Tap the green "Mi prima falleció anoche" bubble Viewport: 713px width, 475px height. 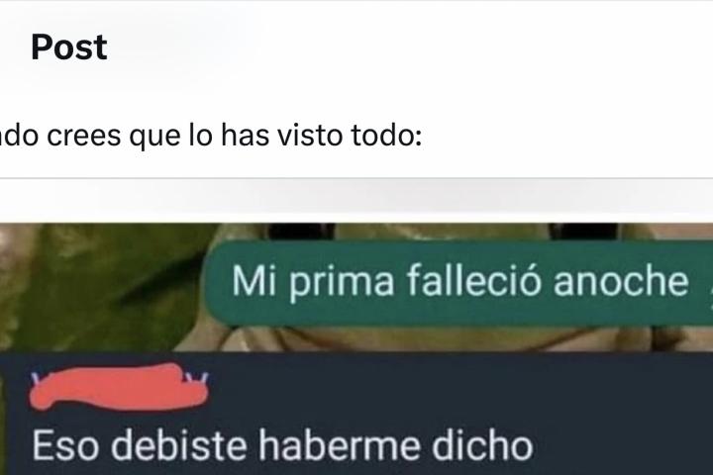coord(459,283)
